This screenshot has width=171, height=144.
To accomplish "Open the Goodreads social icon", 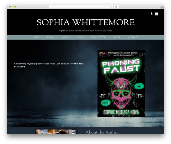I will tap(156, 14).
